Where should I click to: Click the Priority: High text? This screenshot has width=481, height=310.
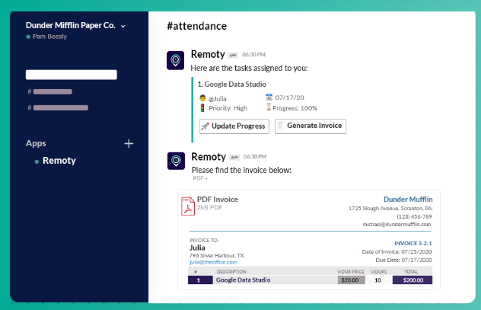pyautogui.click(x=228, y=108)
